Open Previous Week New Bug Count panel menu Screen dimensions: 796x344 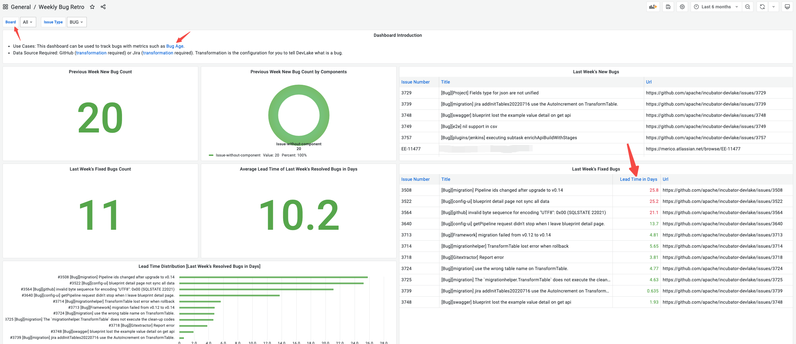point(100,72)
